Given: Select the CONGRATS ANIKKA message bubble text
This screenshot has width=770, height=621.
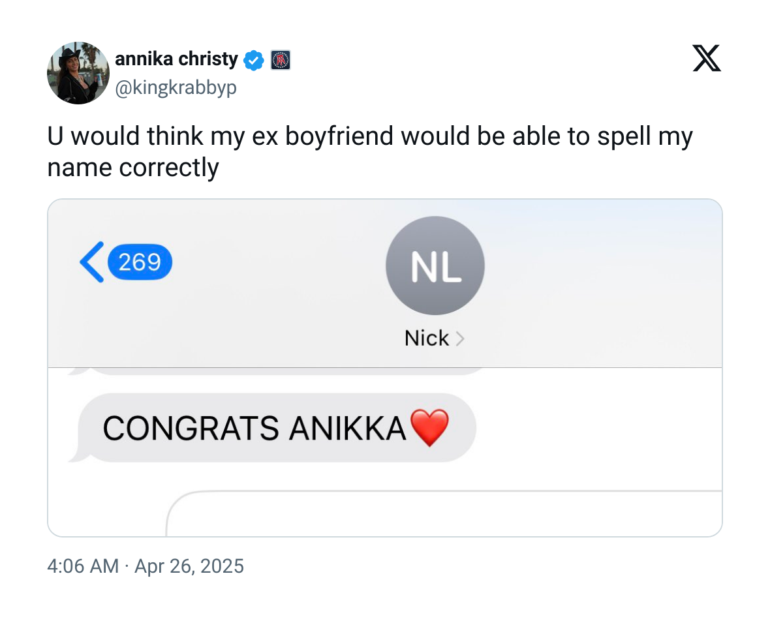Looking at the screenshot, I should [x=254, y=429].
